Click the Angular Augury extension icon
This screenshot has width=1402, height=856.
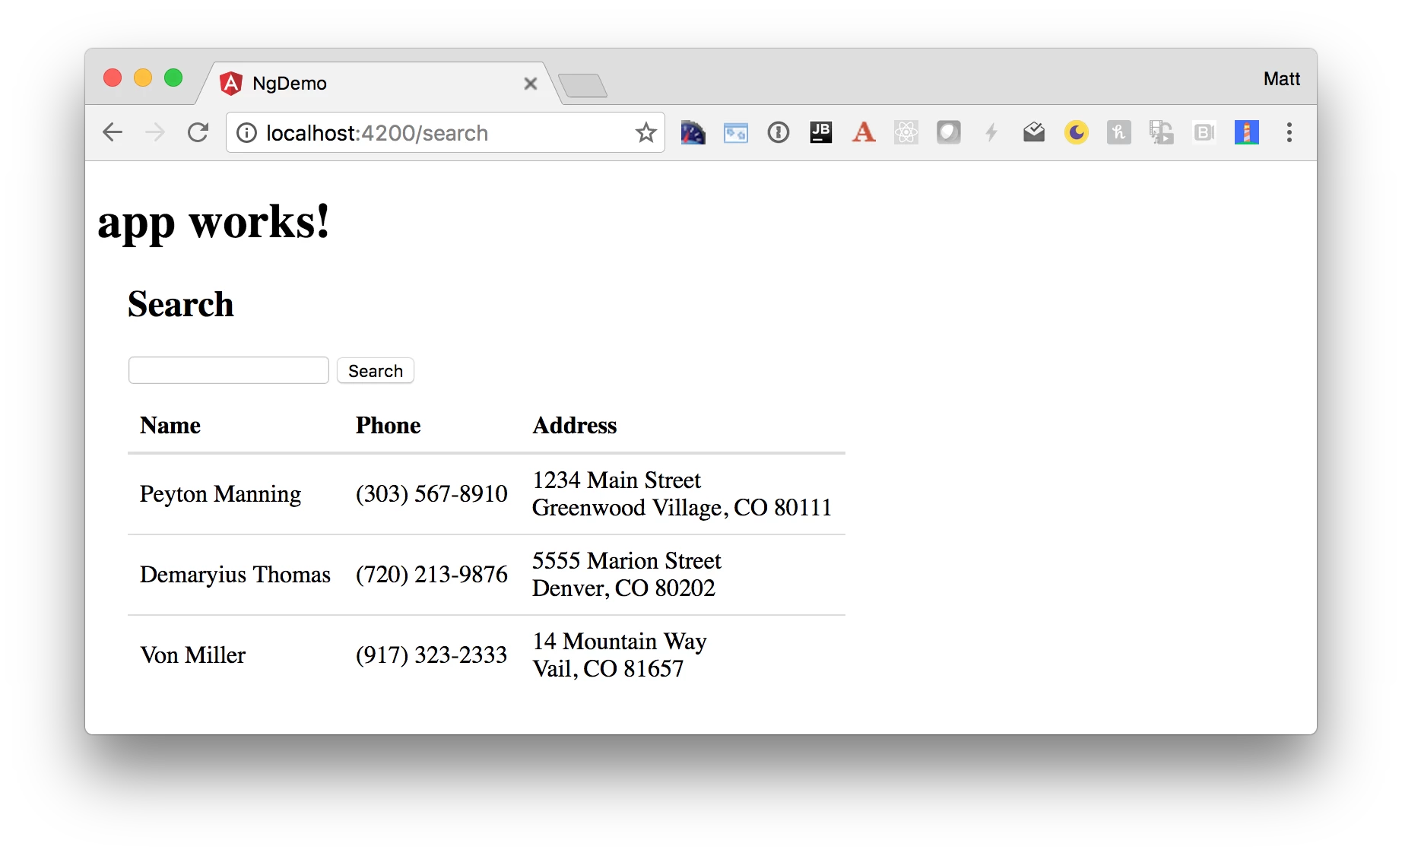coord(863,133)
